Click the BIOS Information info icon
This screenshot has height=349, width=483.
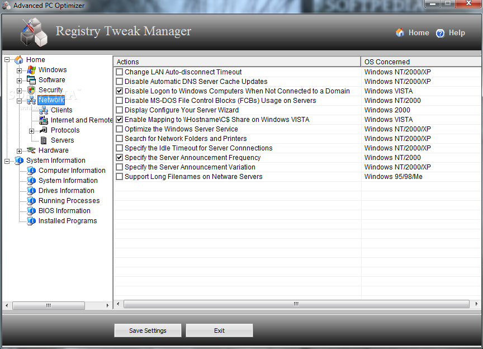pos(31,211)
